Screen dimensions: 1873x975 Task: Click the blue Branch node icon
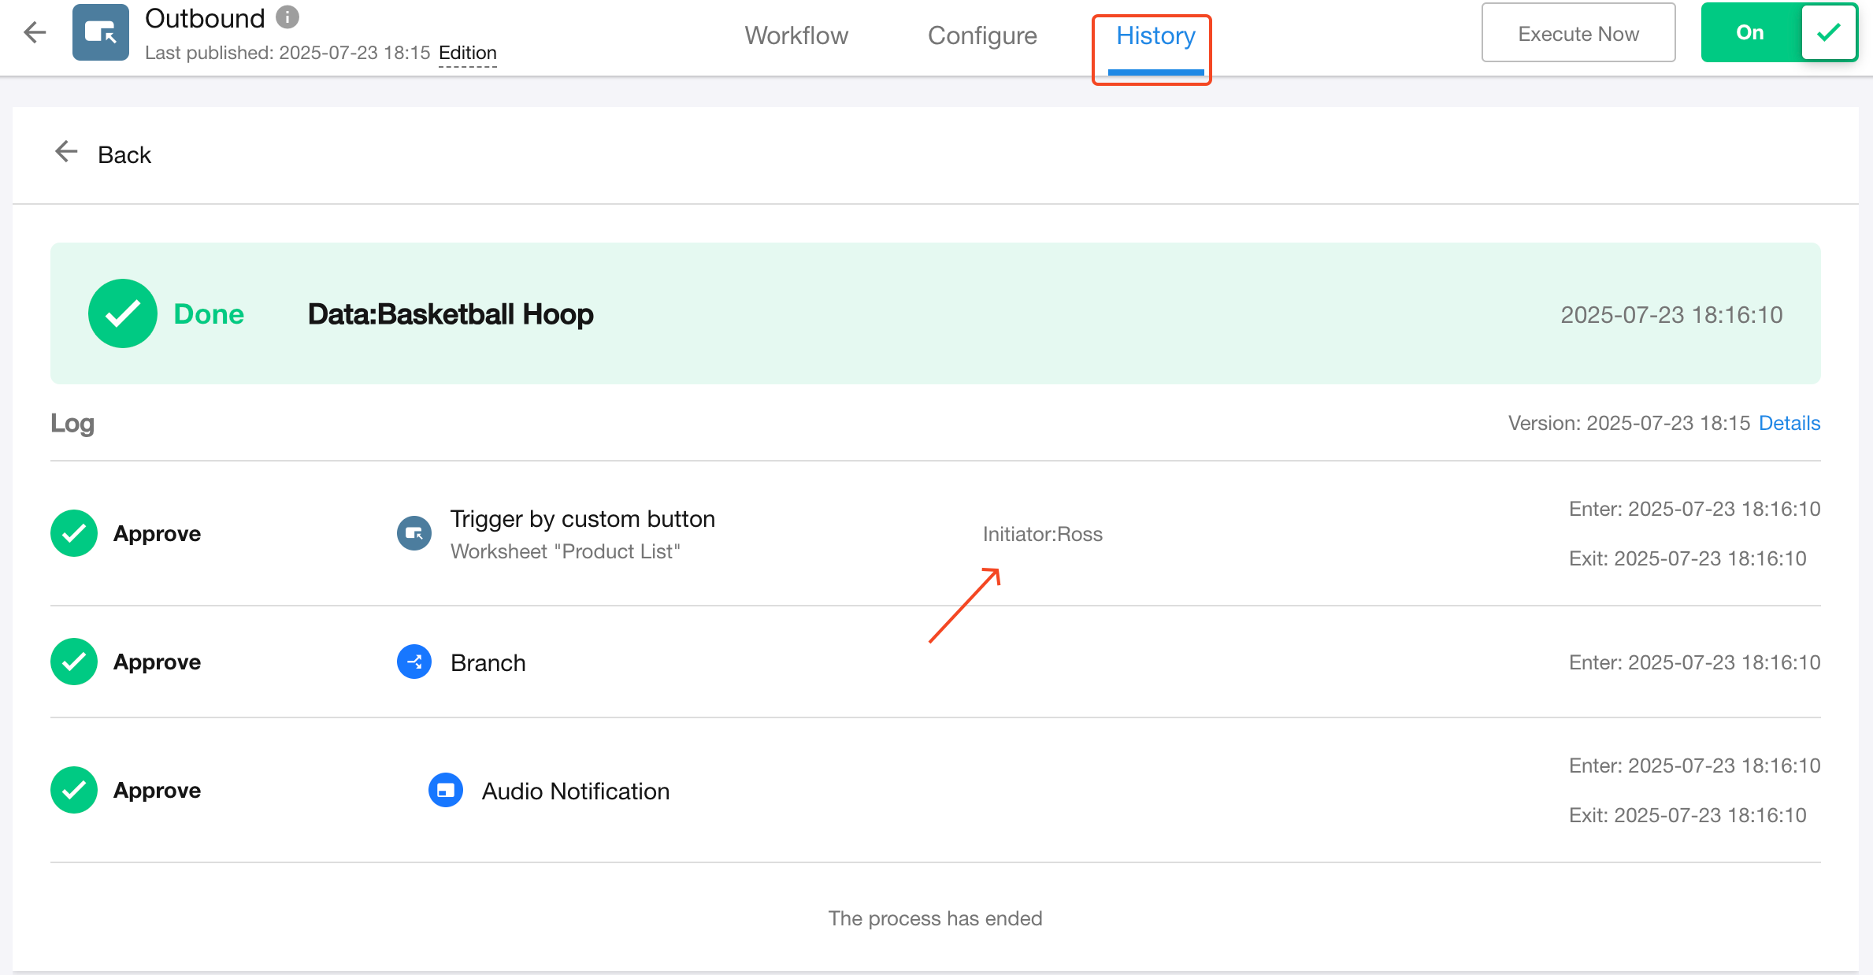click(x=414, y=662)
